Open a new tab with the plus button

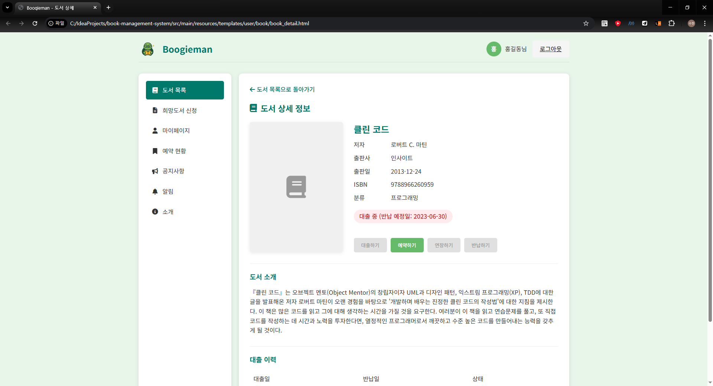tap(108, 7)
